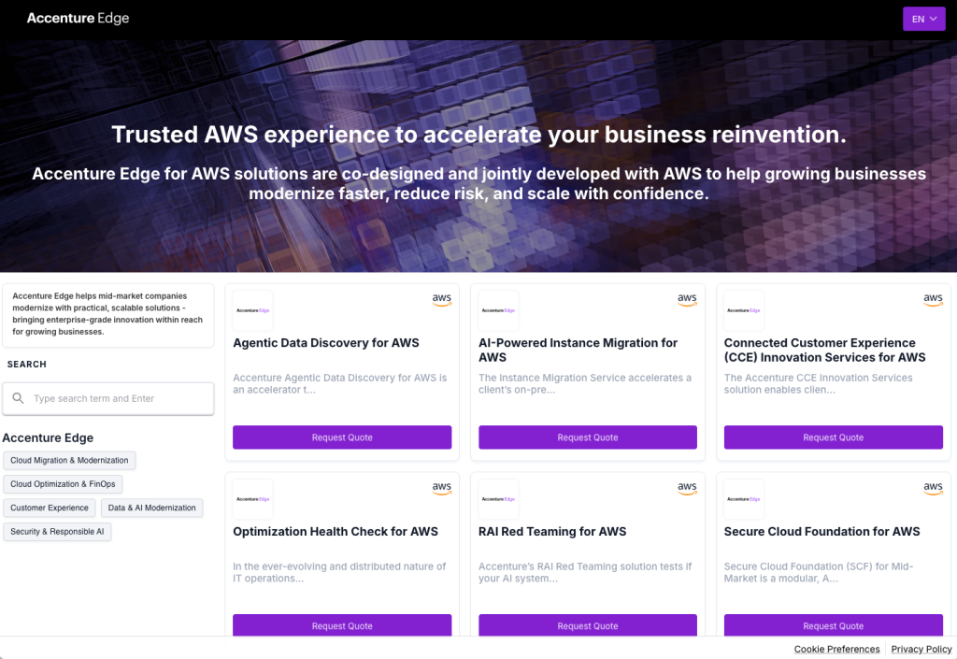Click Accenture Edge thumbnail on Secure Cloud card
The height and width of the screenshot is (659, 957).
coord(743,499)
